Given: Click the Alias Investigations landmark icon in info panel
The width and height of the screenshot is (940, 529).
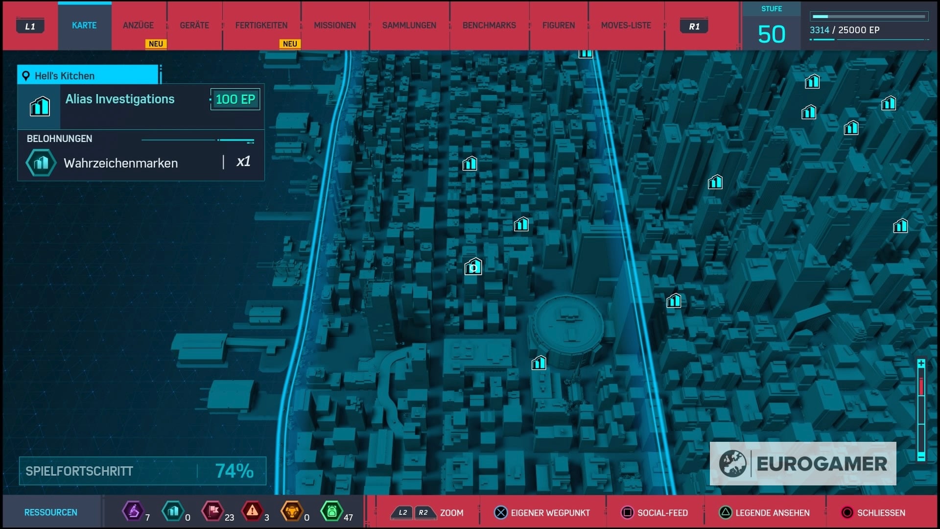Looking at the screenshot, I should (x=40, y=106).
